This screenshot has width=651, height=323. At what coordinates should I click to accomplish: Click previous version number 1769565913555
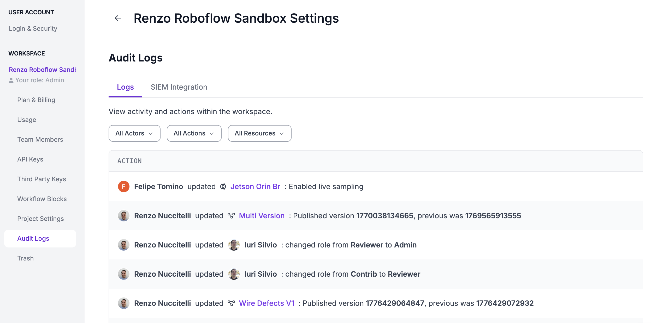point(493,216)
